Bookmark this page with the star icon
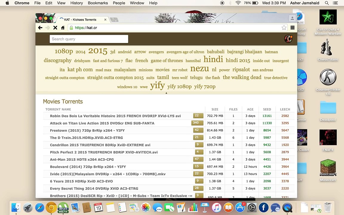The width and height of the screenshot is (344, 215). (x=284, y=27)
